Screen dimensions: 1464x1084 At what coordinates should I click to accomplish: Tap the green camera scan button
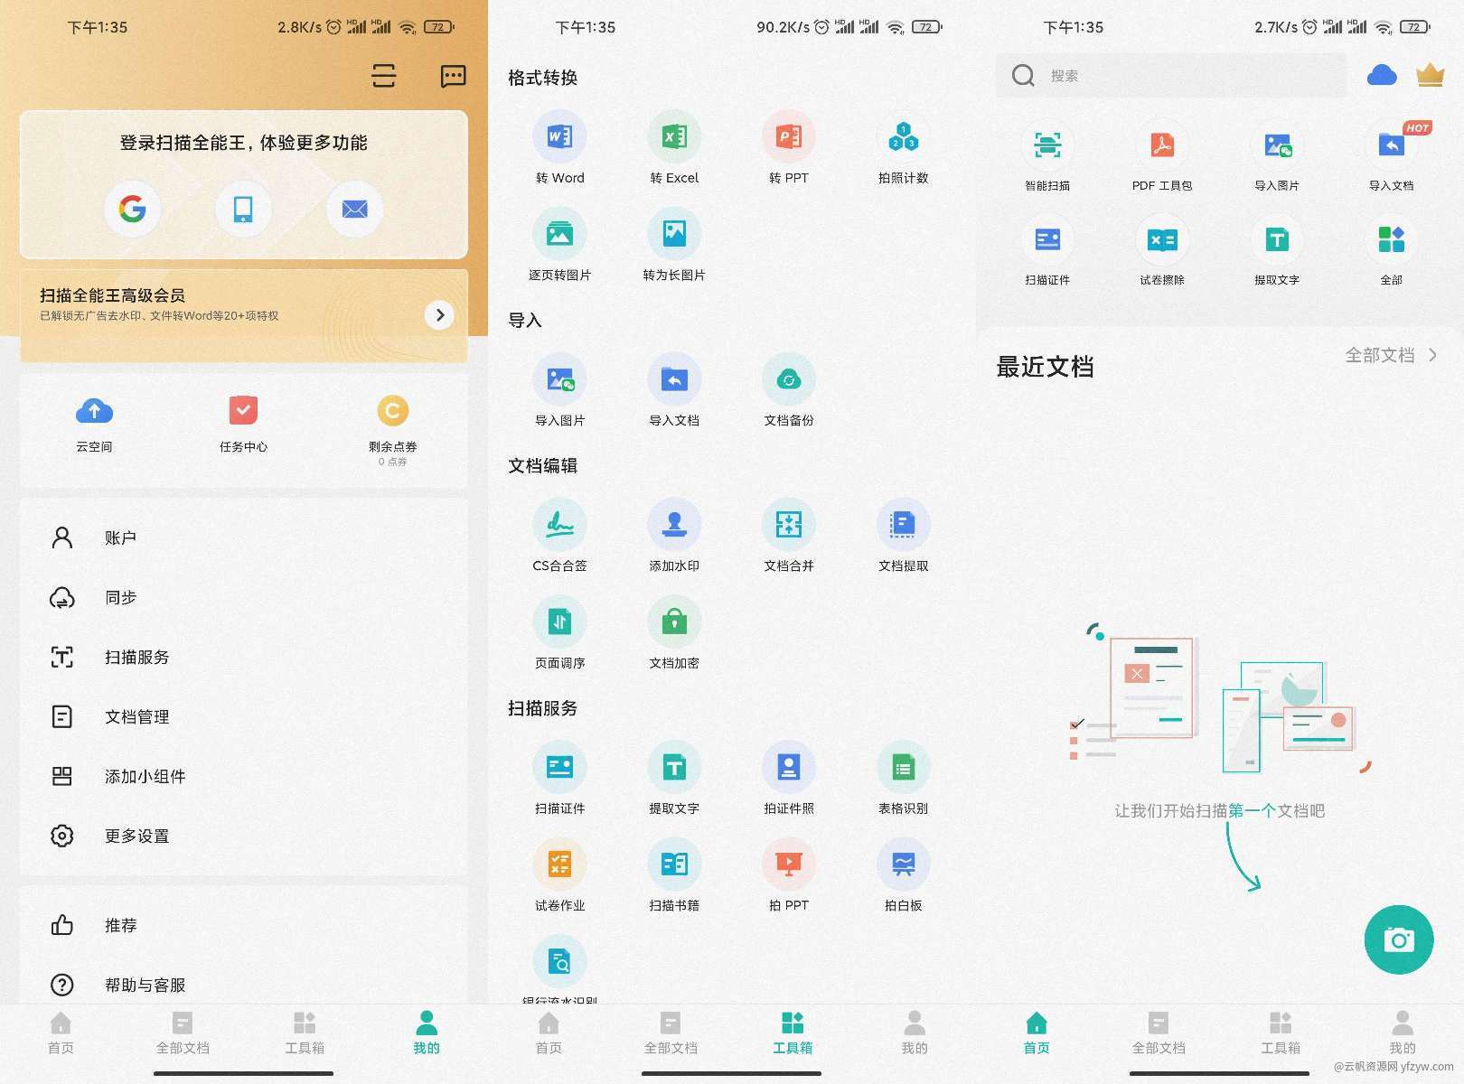[1399, 939]
